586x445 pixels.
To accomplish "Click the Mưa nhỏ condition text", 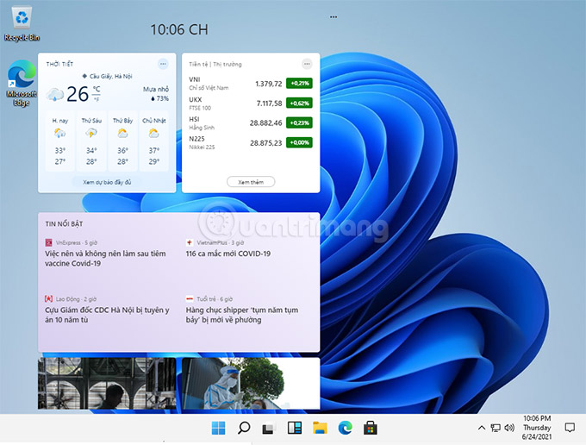I will (x=156, y=89).
